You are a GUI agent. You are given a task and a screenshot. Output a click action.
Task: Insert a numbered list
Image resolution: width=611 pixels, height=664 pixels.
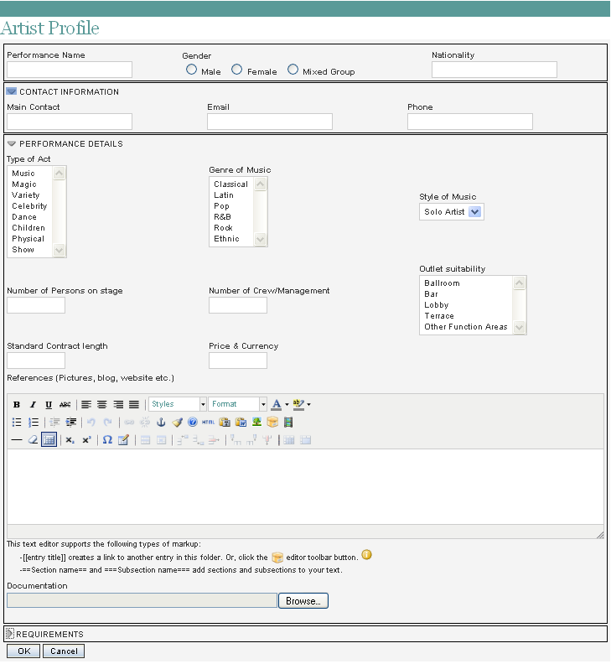coord(33,423)
